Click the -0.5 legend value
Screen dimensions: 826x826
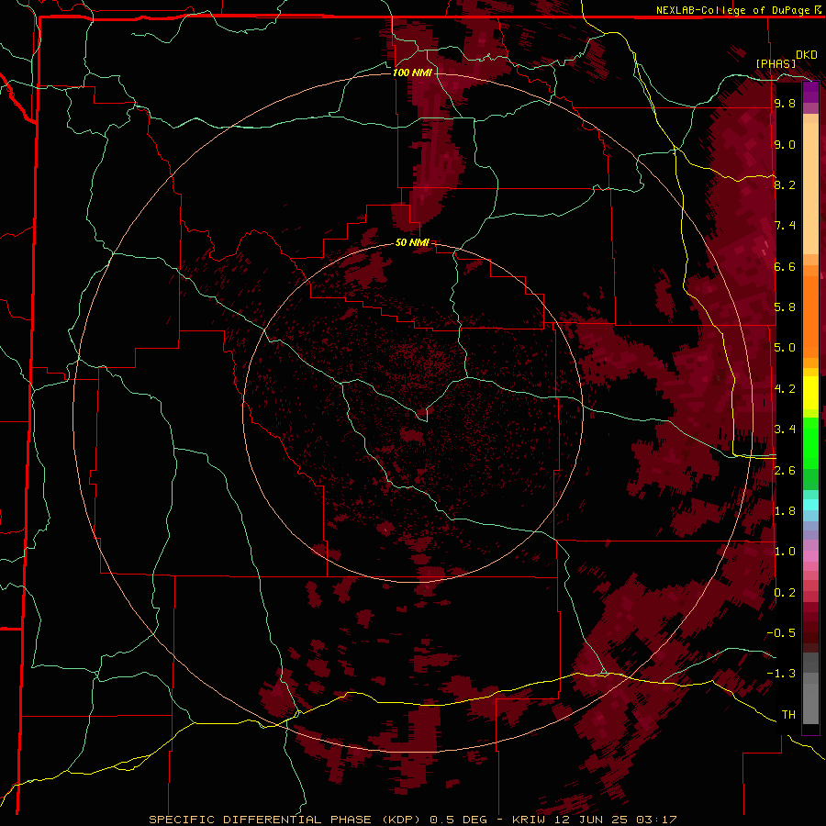[781, 633]
